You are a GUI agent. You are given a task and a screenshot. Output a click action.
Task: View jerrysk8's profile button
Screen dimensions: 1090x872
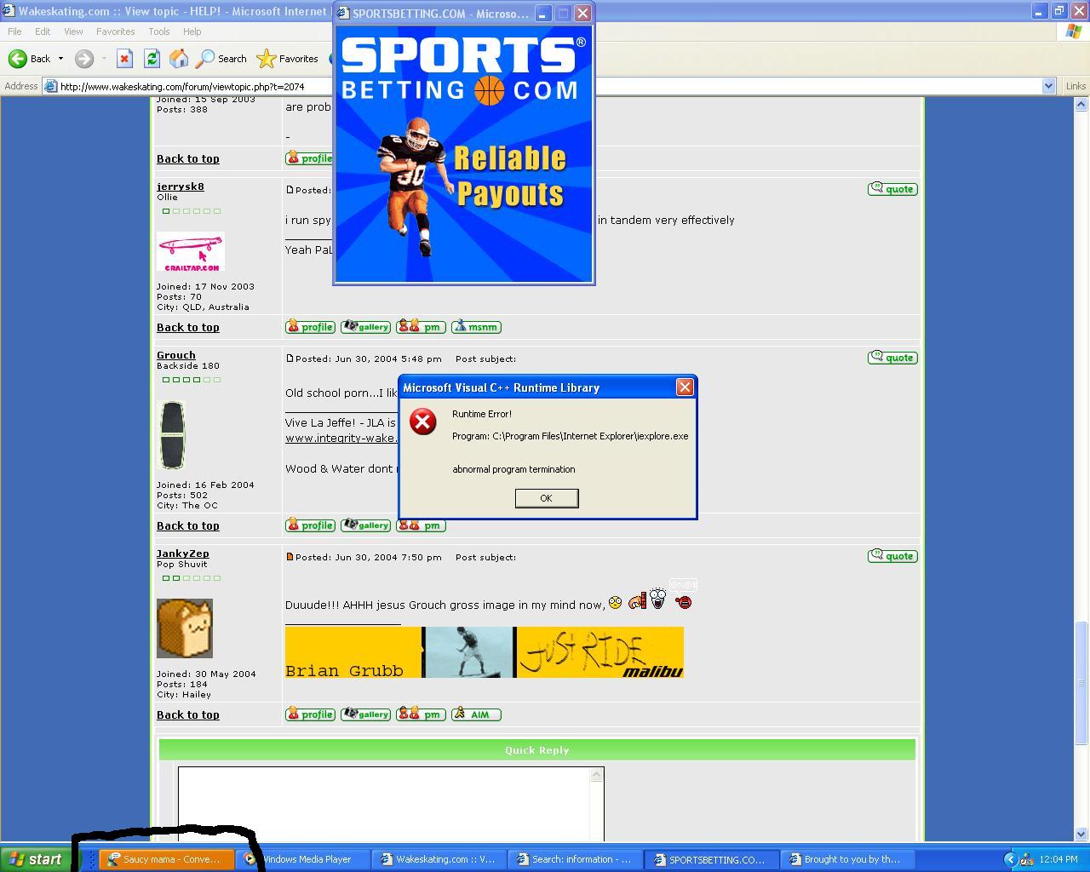pos(310,327)
